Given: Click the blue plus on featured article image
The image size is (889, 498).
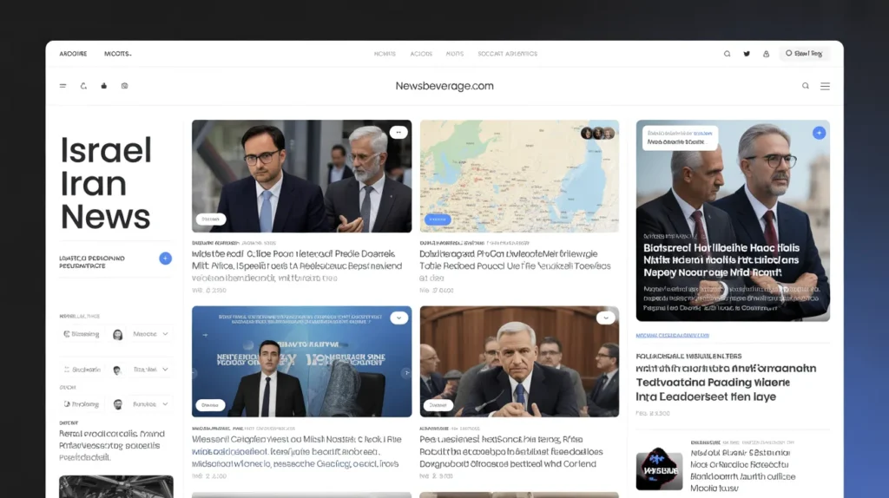Looking at the screenshot, I should [x=819, y=133].
